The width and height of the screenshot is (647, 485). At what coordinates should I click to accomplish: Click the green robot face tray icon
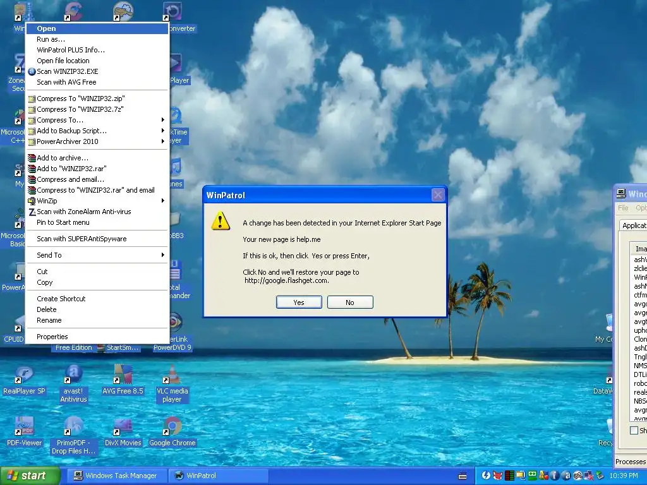point(532,476)
